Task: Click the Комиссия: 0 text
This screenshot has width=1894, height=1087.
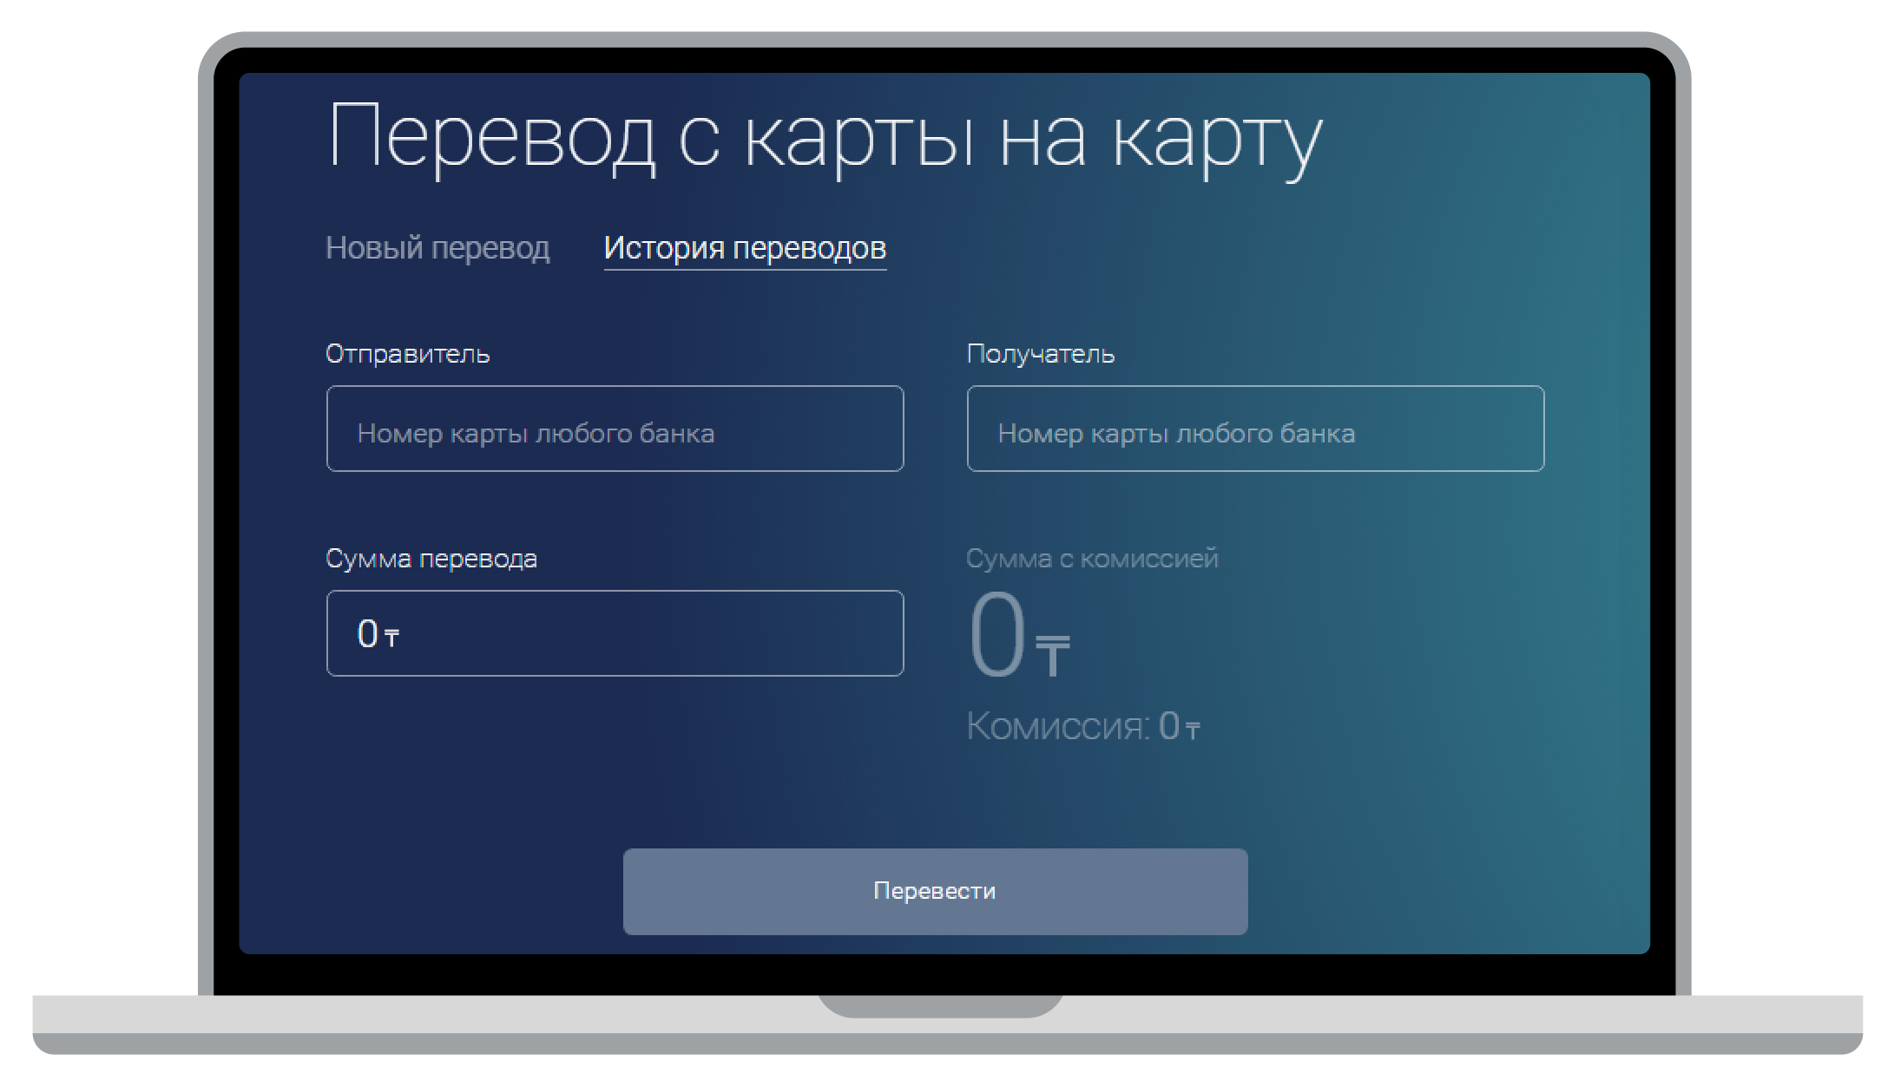Action: point(1072,727)
